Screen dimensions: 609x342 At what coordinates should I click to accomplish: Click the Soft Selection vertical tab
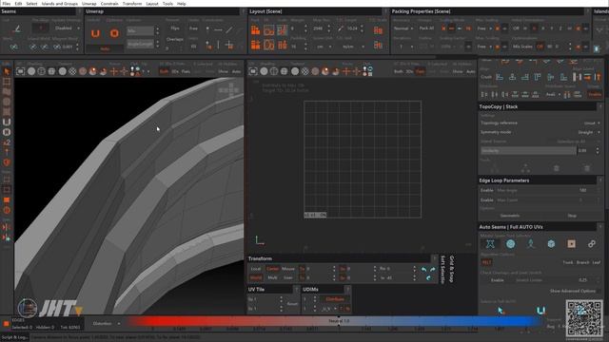442,270
